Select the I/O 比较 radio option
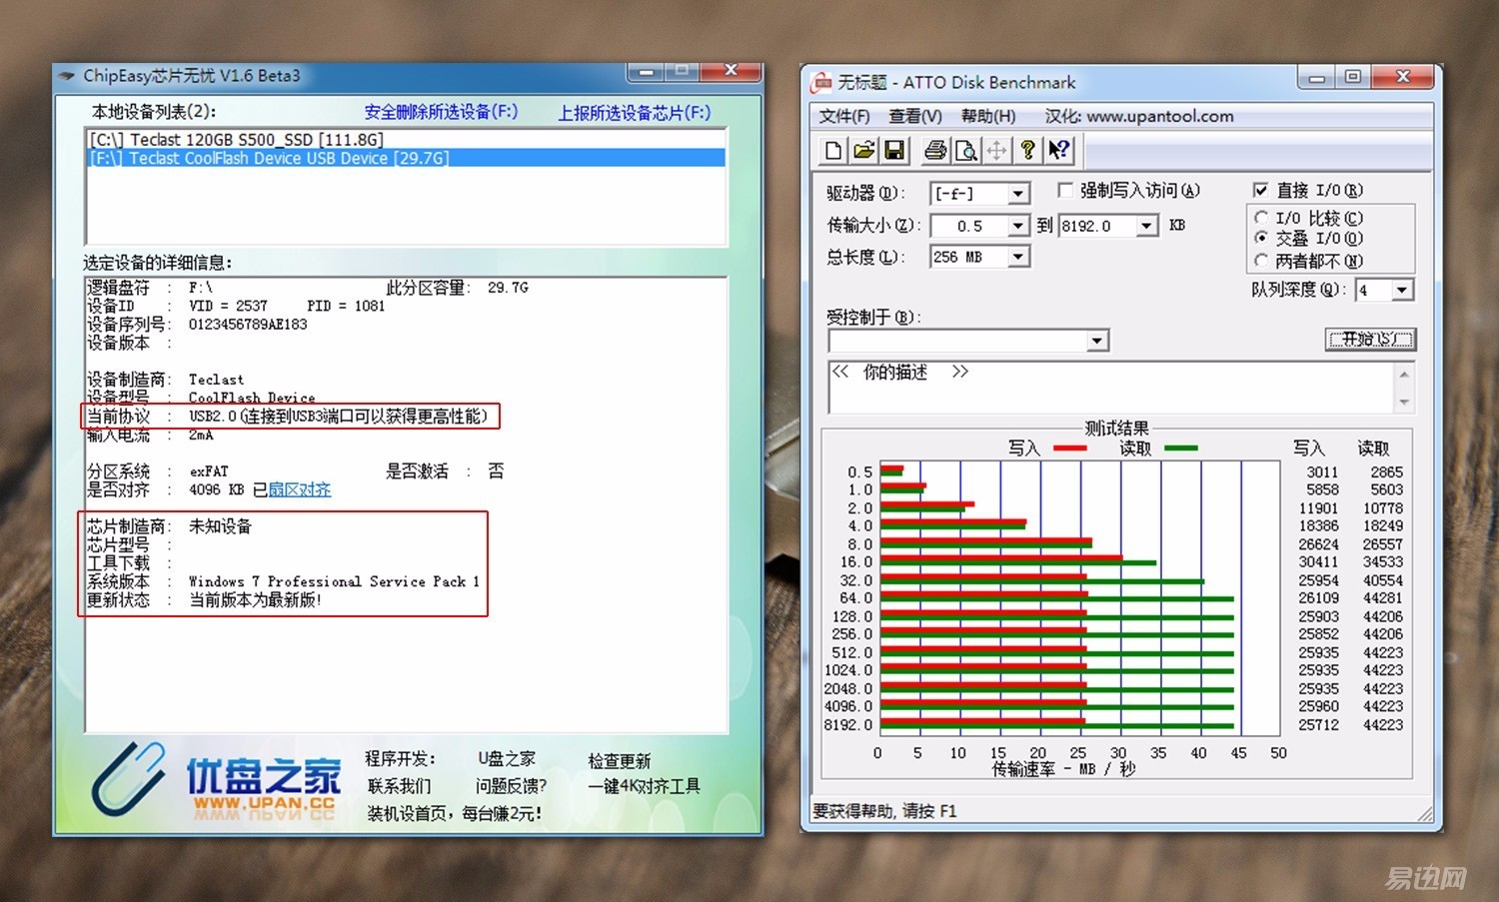 [1261, 218]
